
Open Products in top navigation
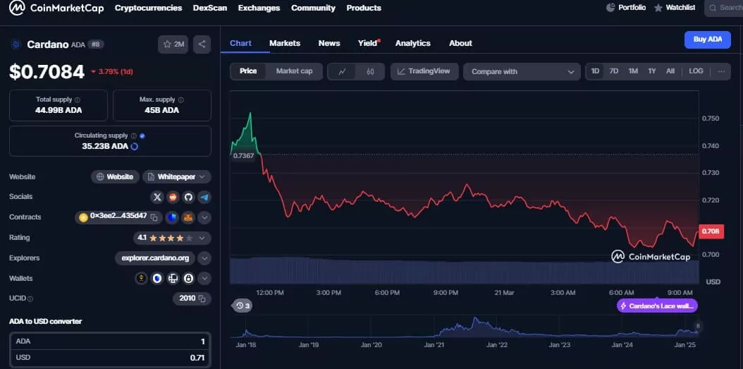click(364, 8)
